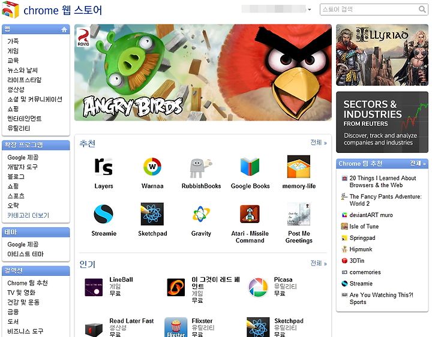The width and height of the screenshot is (432, 337).
Task: Open 개발자 도구 extensions category
Action: (23, 167)
